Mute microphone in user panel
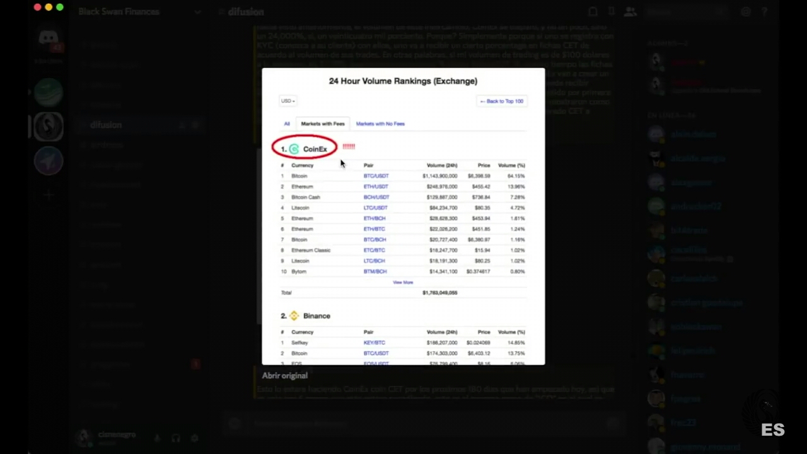This screenshot has width=807, height=454. tap(157, 438)
